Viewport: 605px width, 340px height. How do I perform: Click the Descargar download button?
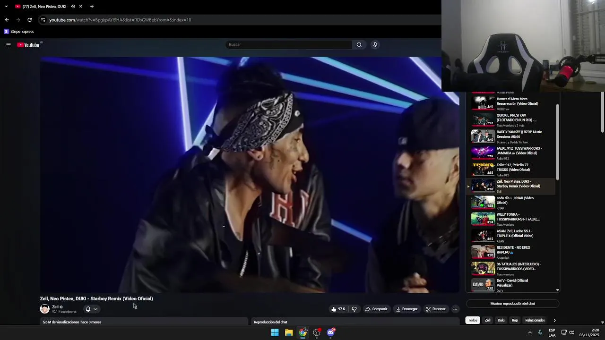407,309
